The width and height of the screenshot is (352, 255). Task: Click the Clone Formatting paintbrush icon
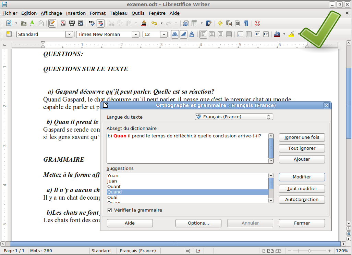[144, 23]
